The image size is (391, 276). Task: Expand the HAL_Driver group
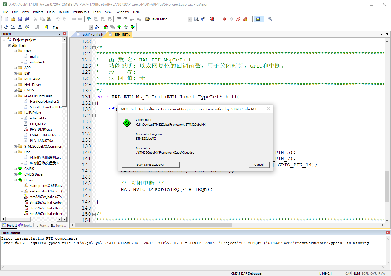click(15, 85)
